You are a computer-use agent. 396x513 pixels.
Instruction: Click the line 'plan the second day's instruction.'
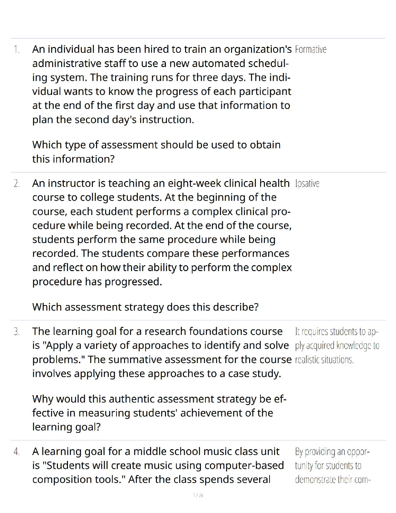point(113,120)
